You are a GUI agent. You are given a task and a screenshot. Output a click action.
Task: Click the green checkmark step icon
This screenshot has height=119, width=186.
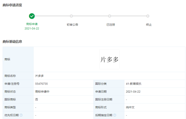click(x=32, y=16)
